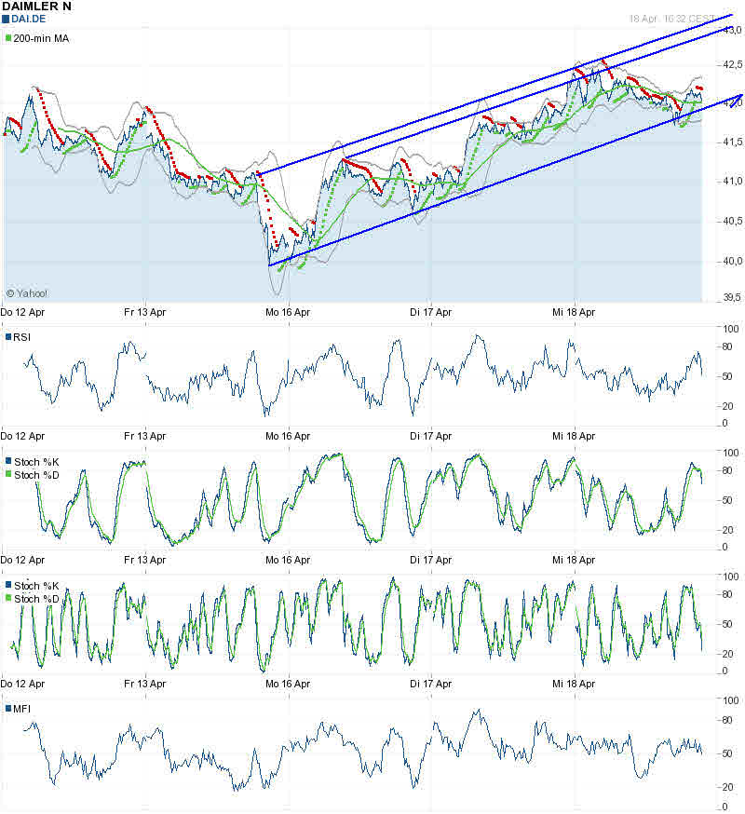Click Stoch %D label in the first stochastic panel

click(36, 475)
